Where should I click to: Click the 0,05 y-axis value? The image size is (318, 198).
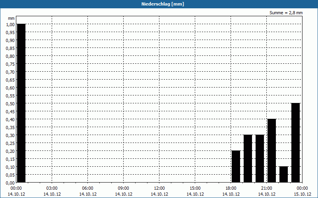tap(10, 175)
